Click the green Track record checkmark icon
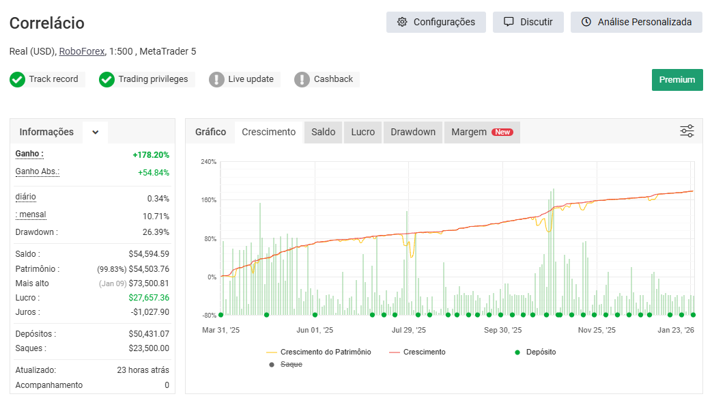Screen dimensions: 712x403 pos(18,79)
